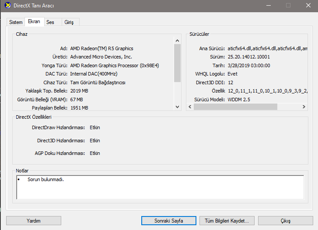
Task: Click Cihaz panel scroll up arrow
Action: (x=178, y=41)
